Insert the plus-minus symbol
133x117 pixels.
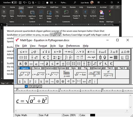coord(63,64)
